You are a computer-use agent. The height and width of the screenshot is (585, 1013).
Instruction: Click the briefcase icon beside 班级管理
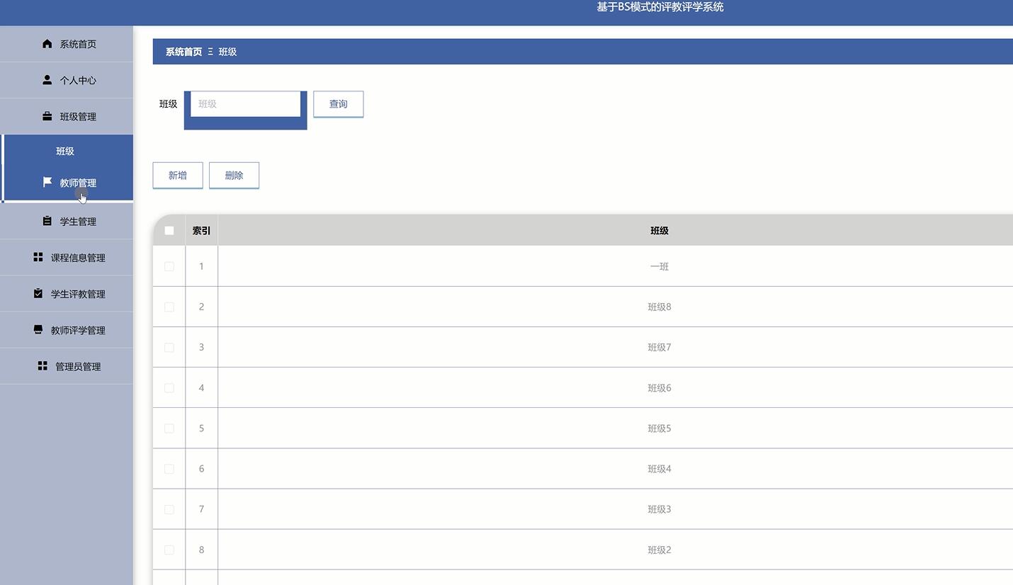click(47, 116)
